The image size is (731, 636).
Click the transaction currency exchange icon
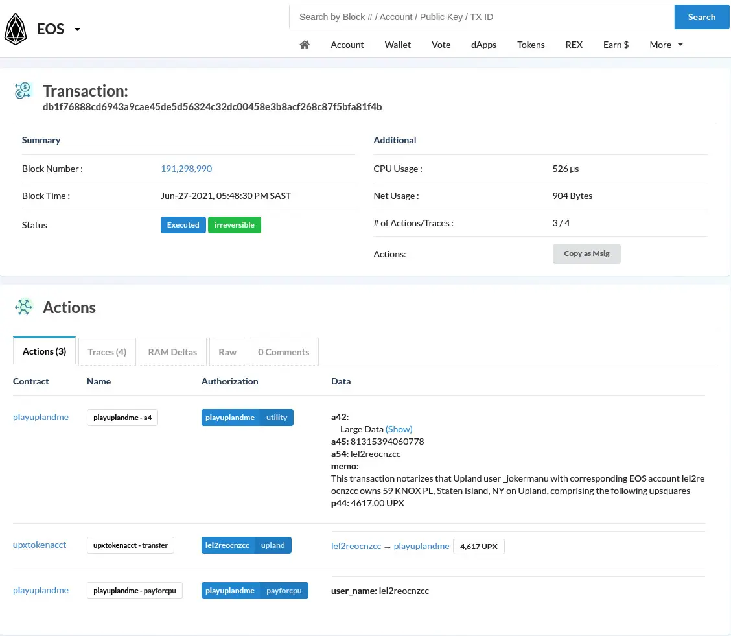pos(23,91)
